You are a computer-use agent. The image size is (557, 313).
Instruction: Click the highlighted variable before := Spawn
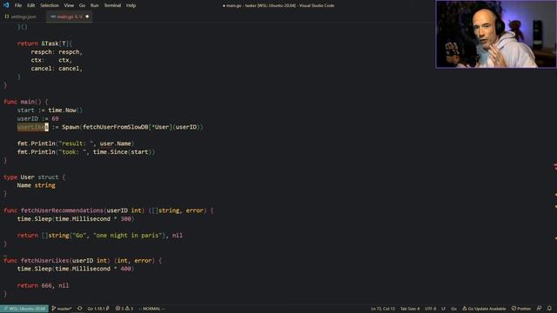tap(33, 127)
